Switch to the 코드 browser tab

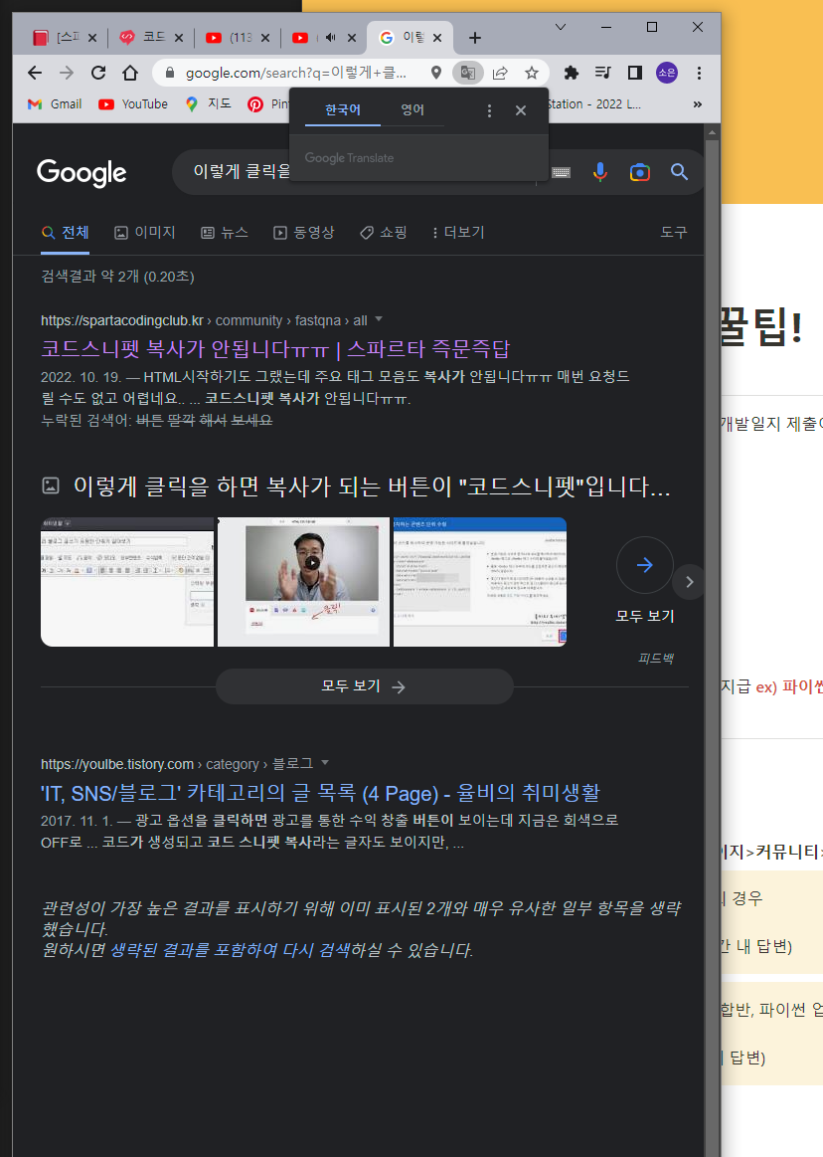(145, 37)
